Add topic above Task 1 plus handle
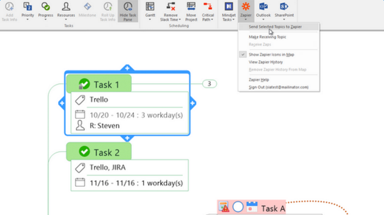384x215 pixels. (x=127, y=68)
